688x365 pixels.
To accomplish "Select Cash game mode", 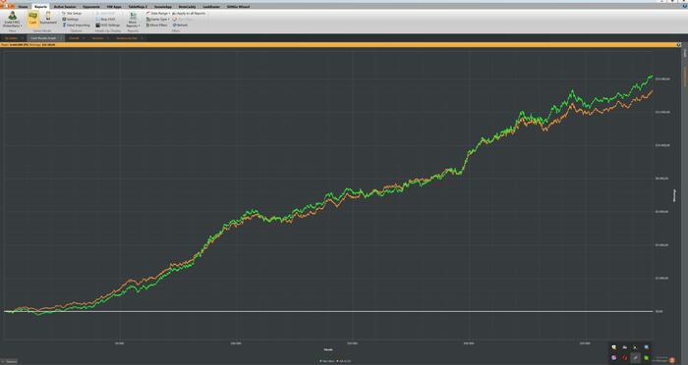I will [32, 19].
